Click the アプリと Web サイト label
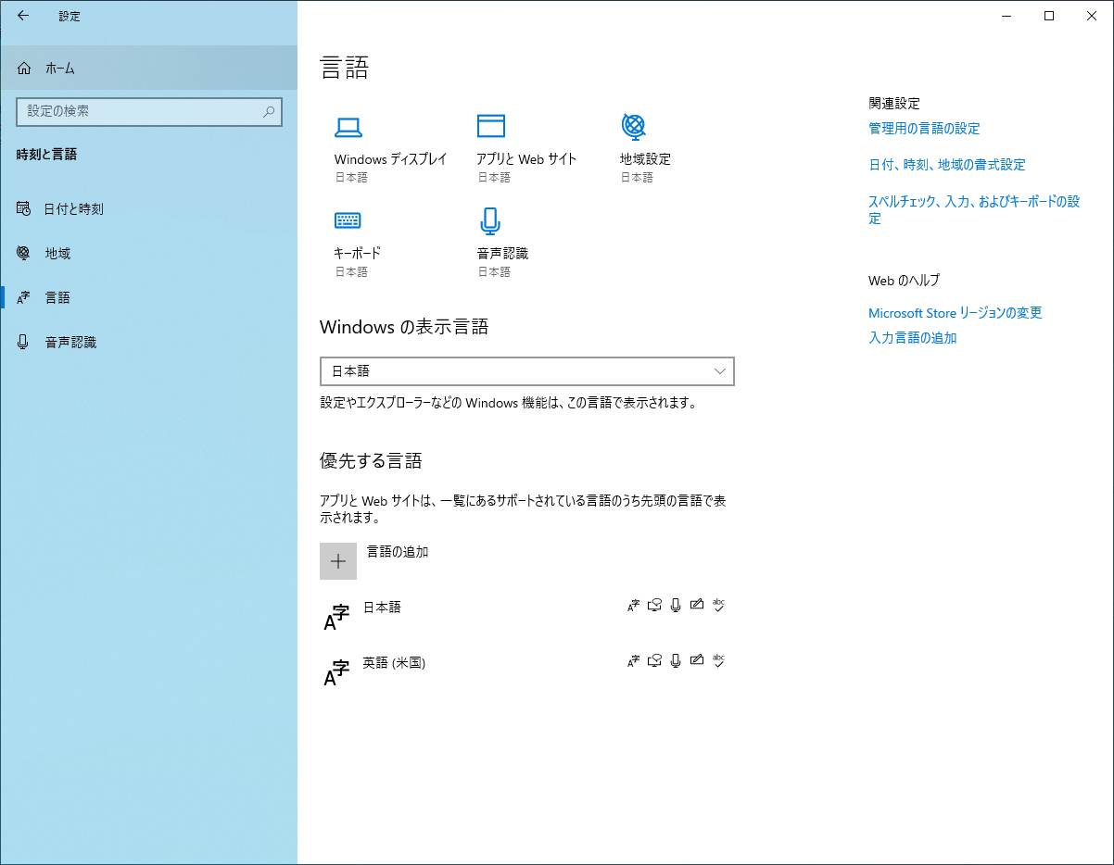 click(x=526, y=159)
